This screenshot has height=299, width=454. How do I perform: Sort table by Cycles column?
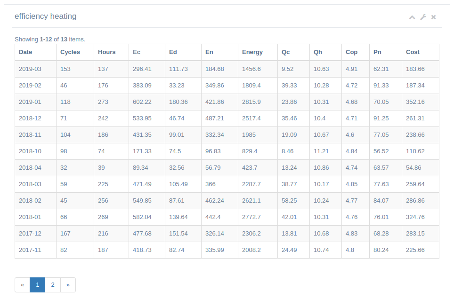pos(70,52)
